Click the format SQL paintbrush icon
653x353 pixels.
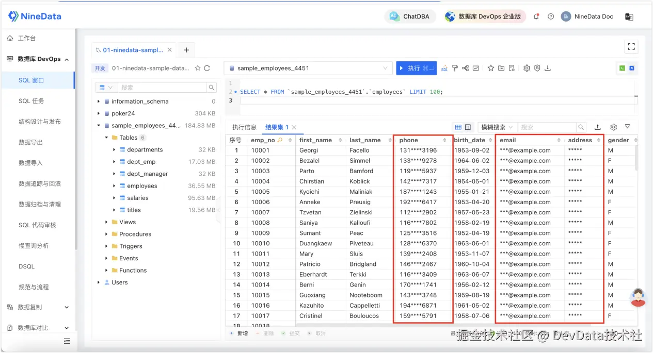click(x=455, y=68)
